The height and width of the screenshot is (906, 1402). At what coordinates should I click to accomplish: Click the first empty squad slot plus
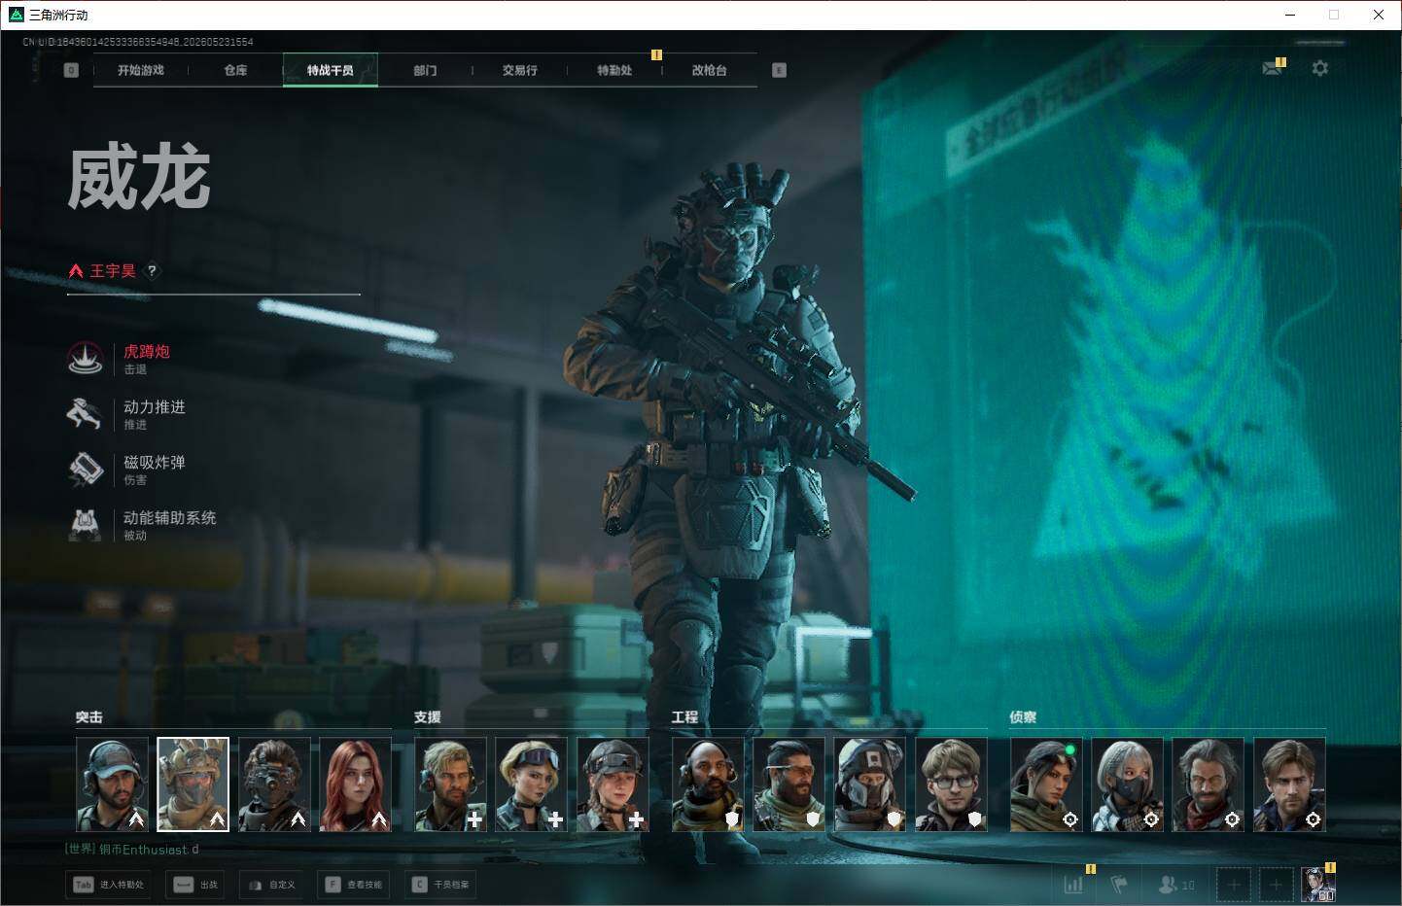pos(1234,885)
